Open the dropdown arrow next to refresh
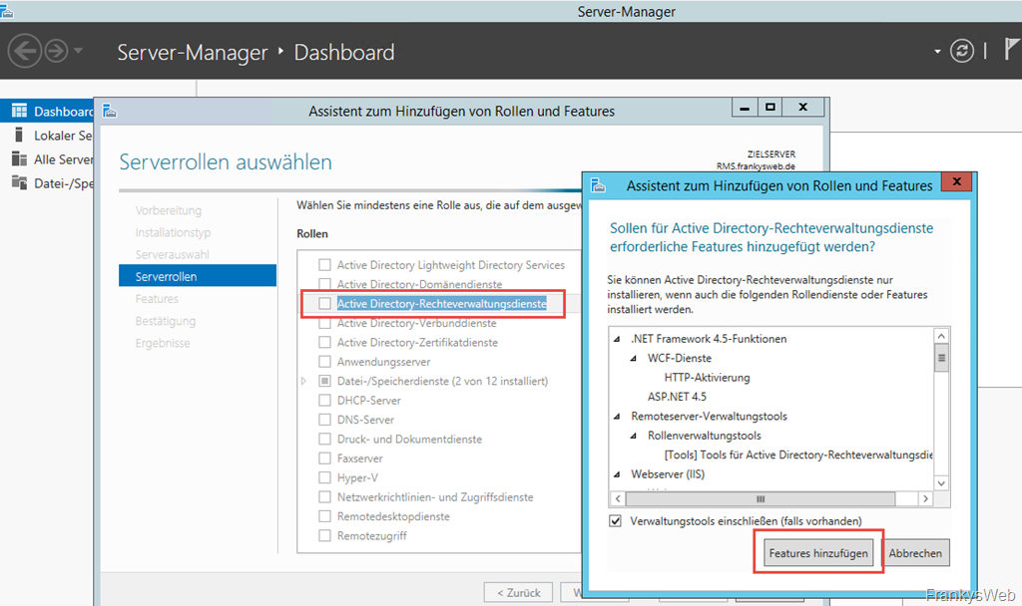 (x=937, y=52)
